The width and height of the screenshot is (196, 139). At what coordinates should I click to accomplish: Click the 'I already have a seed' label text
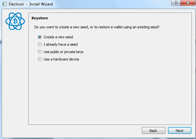pyautogui.click(x=61, y=44)
